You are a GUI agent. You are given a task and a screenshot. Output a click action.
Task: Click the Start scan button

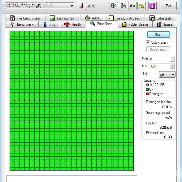coord(158,35)
